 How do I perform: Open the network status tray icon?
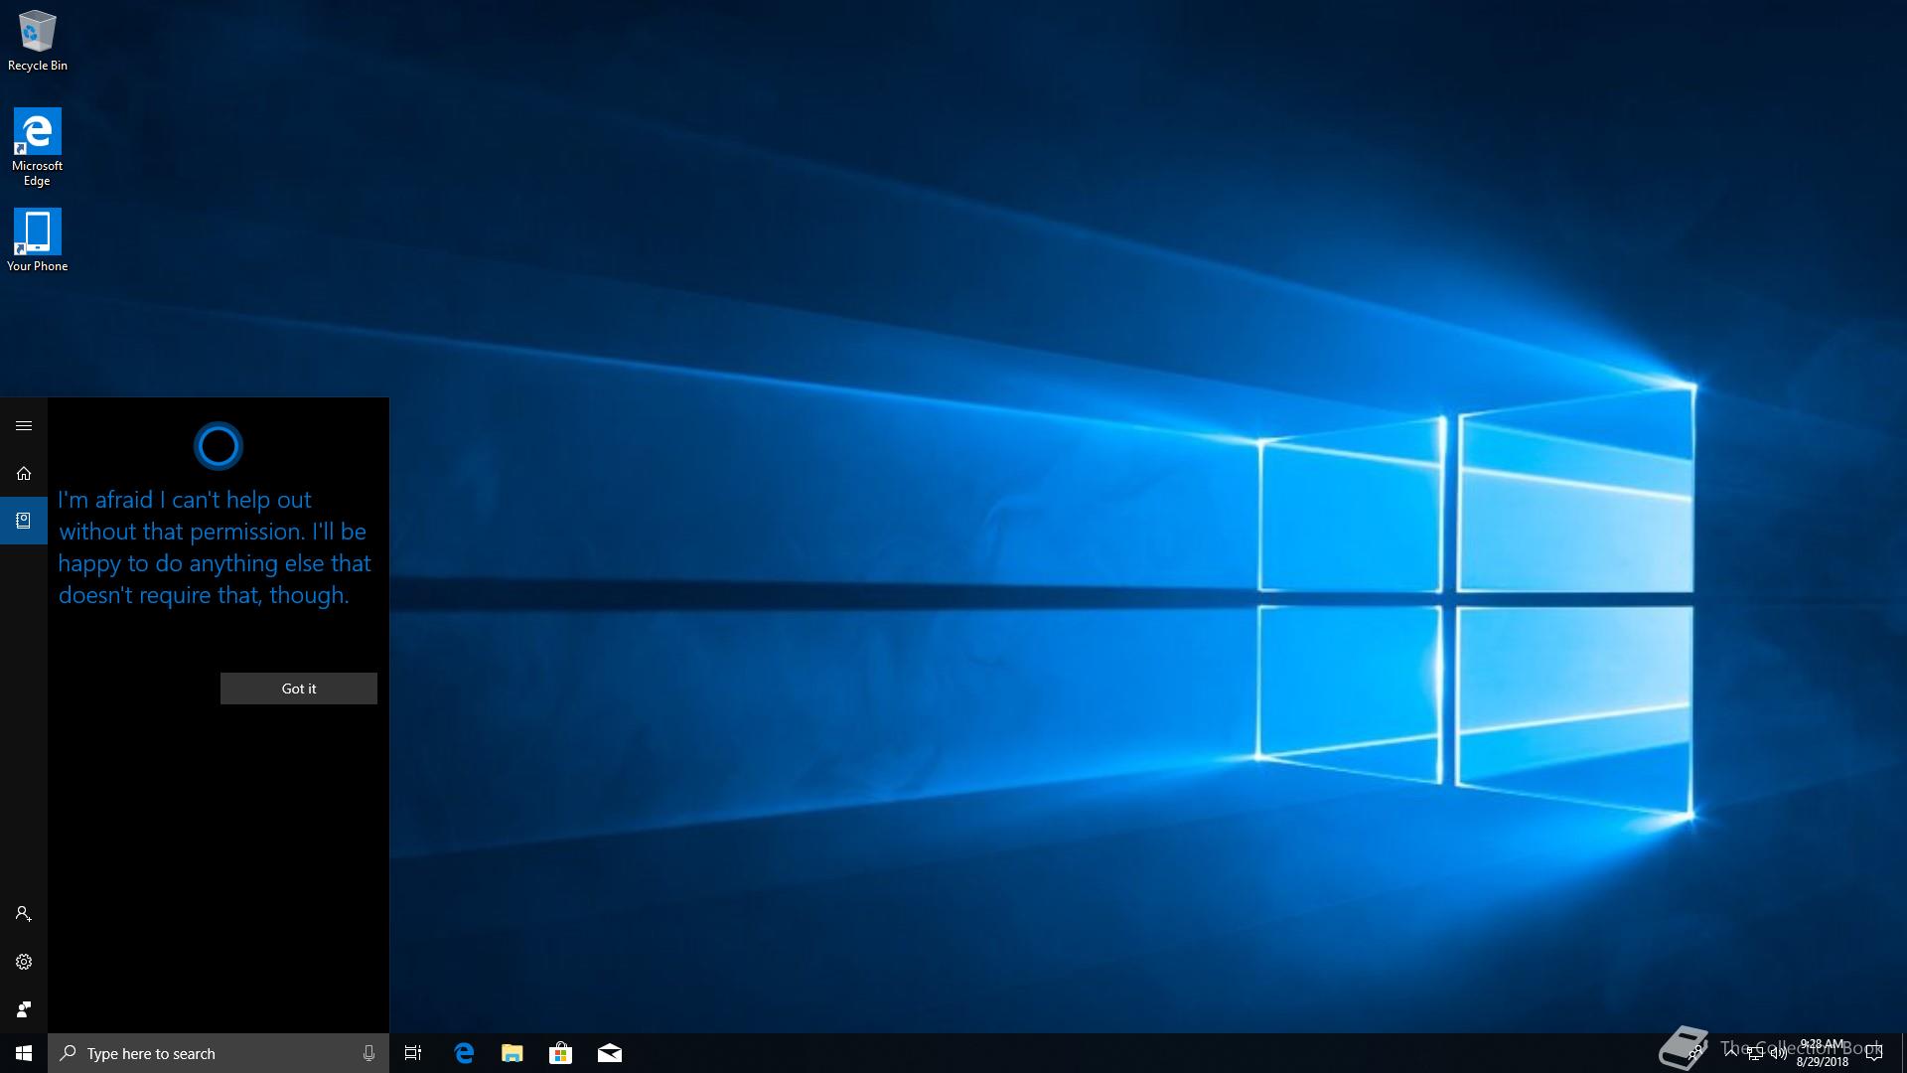click(x=1755, y=1053)
